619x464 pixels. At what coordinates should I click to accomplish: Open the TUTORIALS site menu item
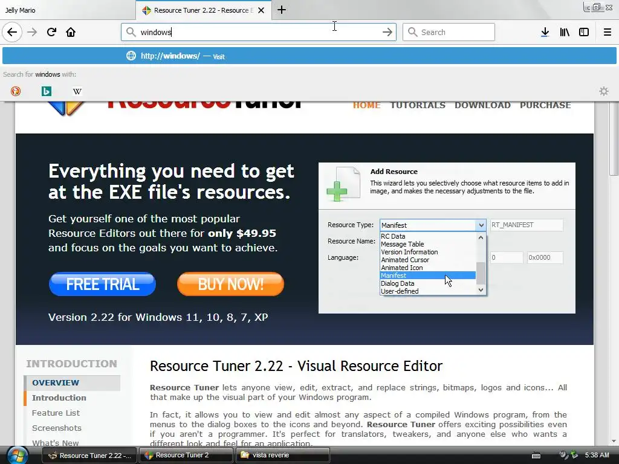pyautogui.click(x=418, y=105)
